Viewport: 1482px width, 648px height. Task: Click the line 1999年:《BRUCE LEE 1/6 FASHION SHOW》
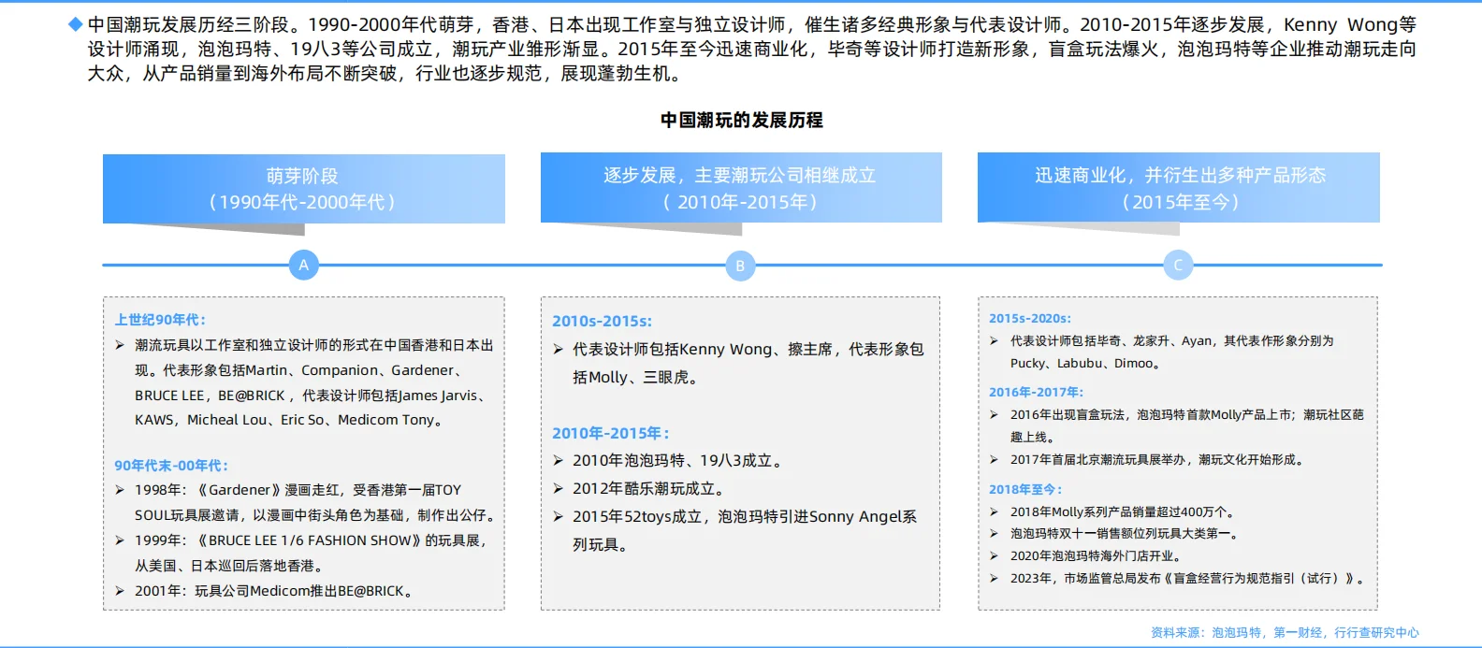coord(311,540)
